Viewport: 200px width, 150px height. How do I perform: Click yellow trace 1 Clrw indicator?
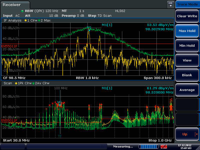[25, 20]
